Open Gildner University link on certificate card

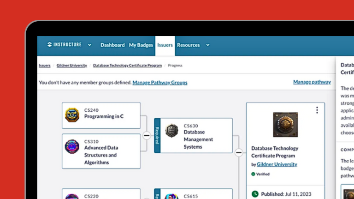[277, 164]
